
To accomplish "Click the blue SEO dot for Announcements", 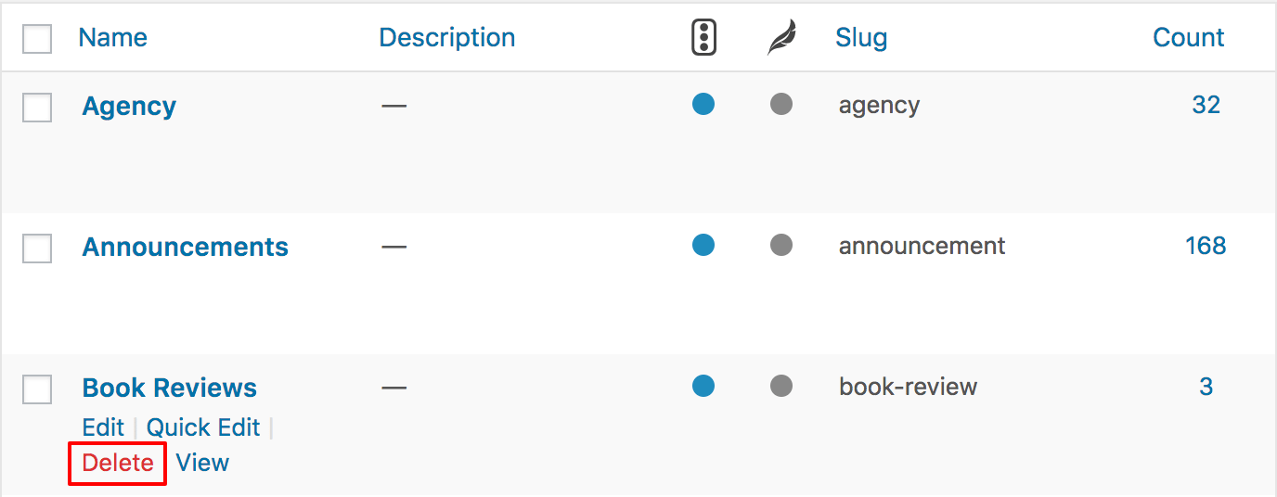I will pos(703,245).
